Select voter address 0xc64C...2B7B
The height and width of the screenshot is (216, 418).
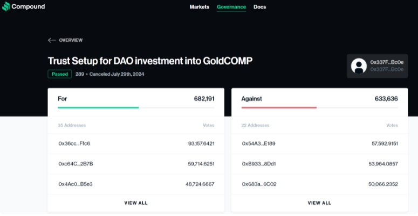pos(76,164)
